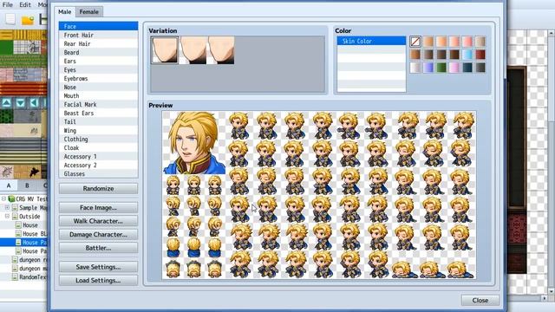The height and width of the screenshot is (312, 555).
Task: Select Accessory 2 in the parts list
Action: (98, 166)
